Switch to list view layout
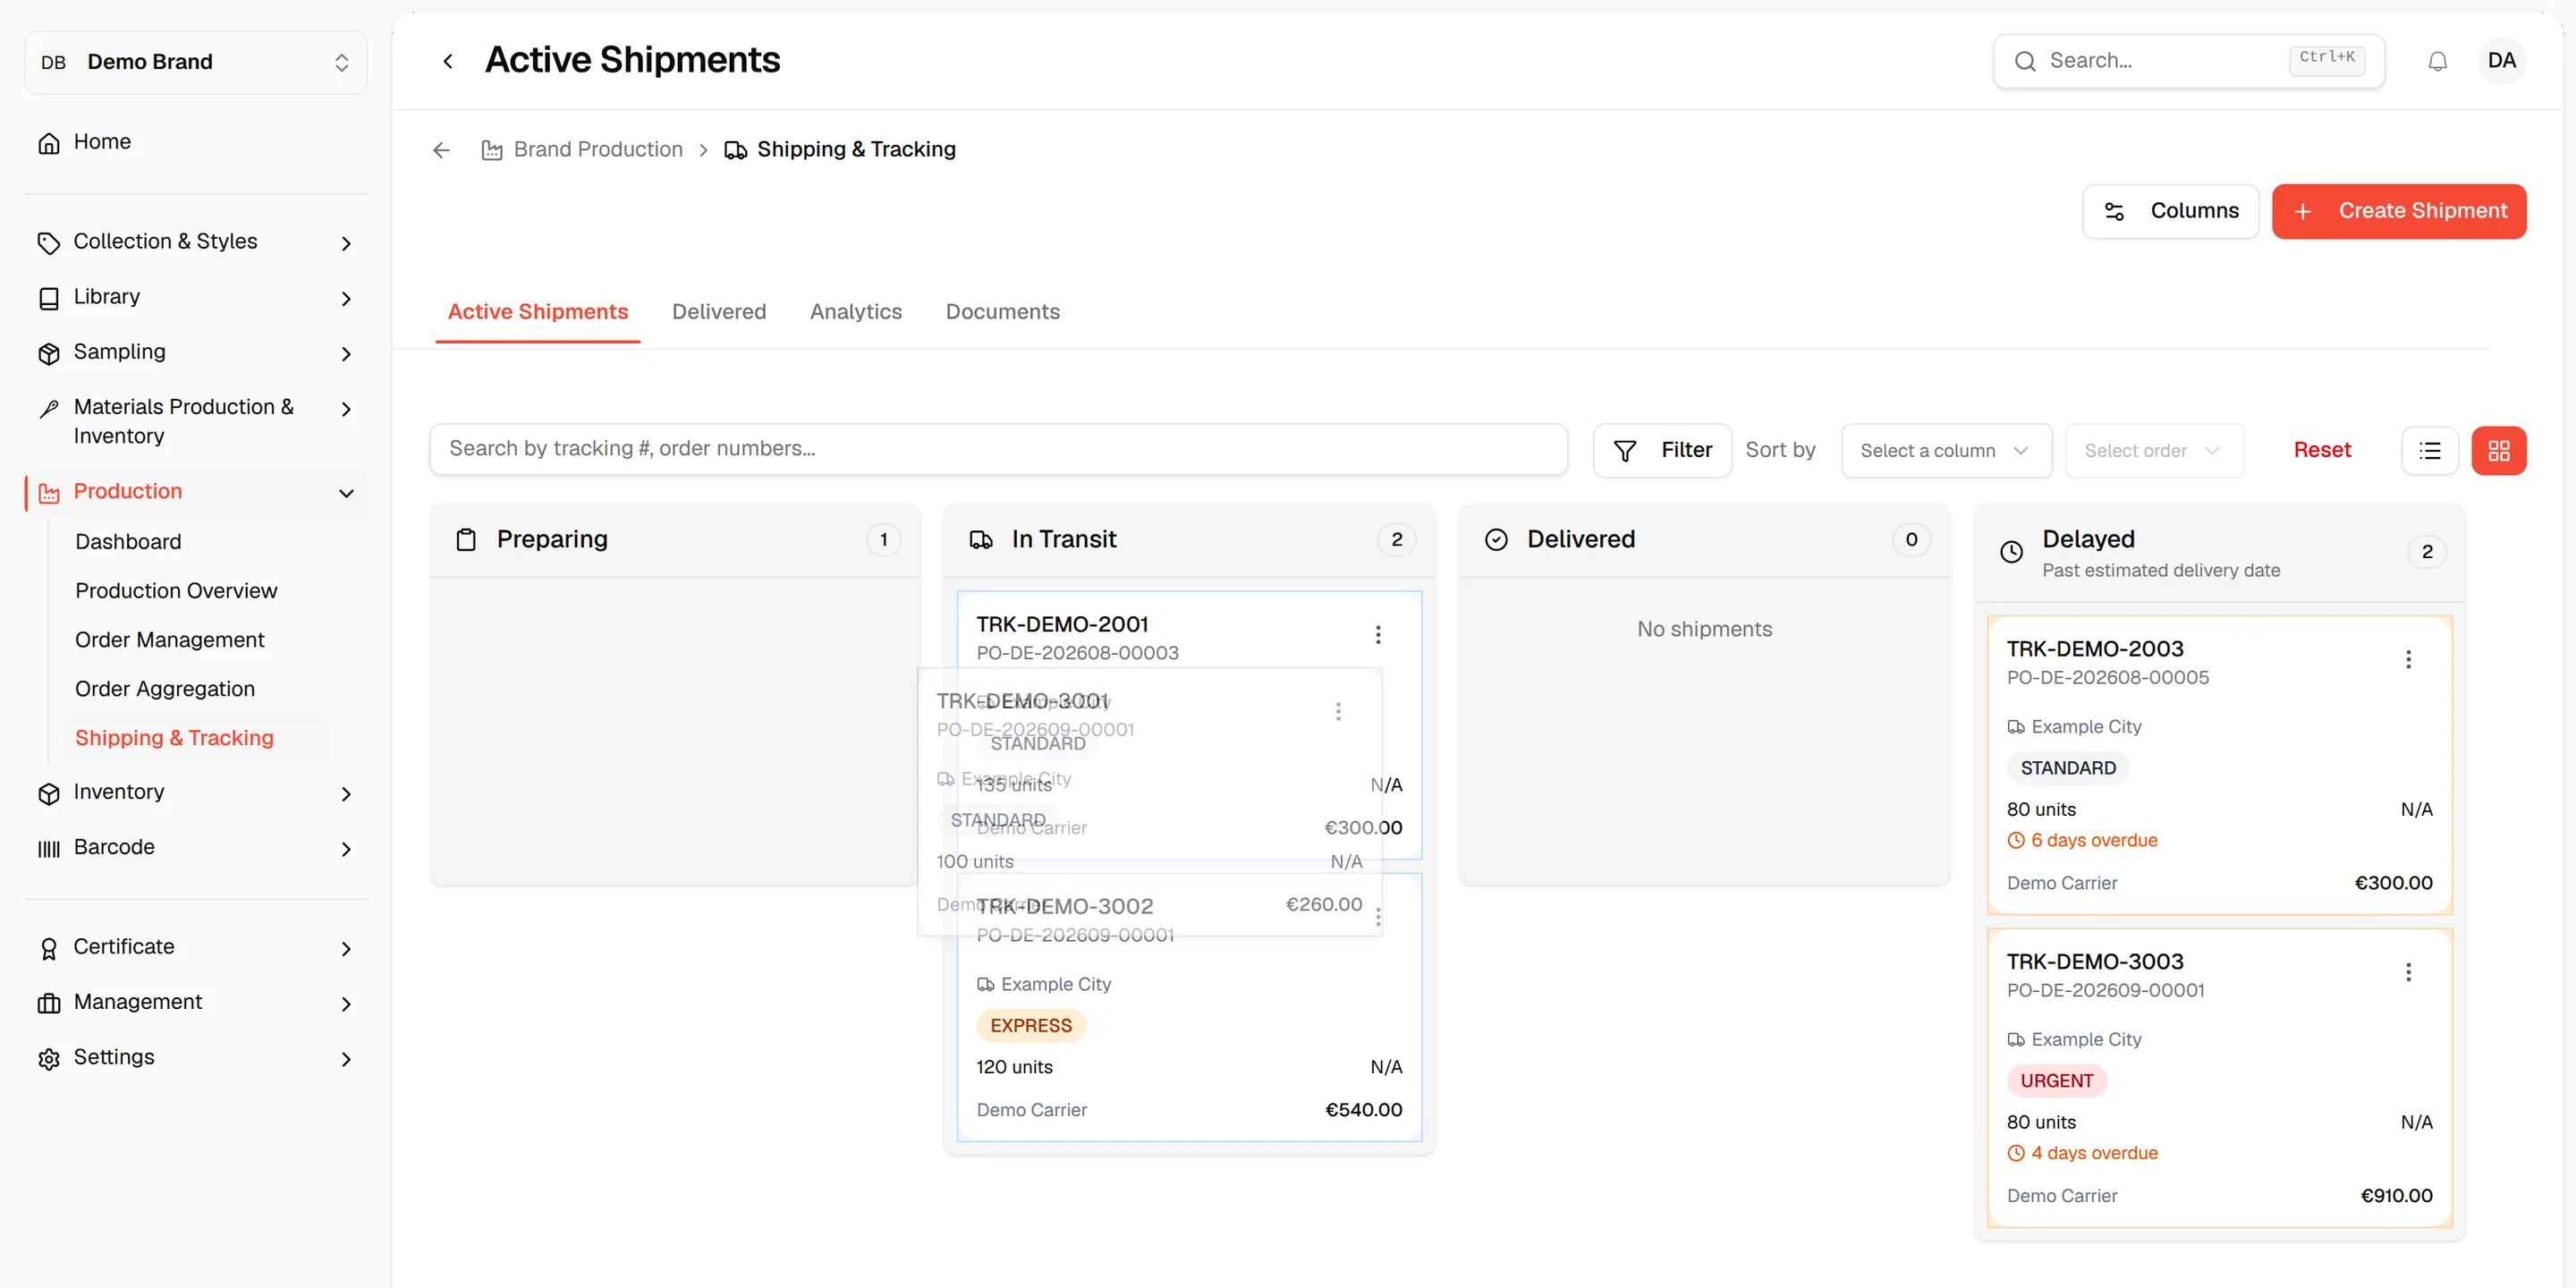2576x1288 pixels. [x=2429, y=451]
